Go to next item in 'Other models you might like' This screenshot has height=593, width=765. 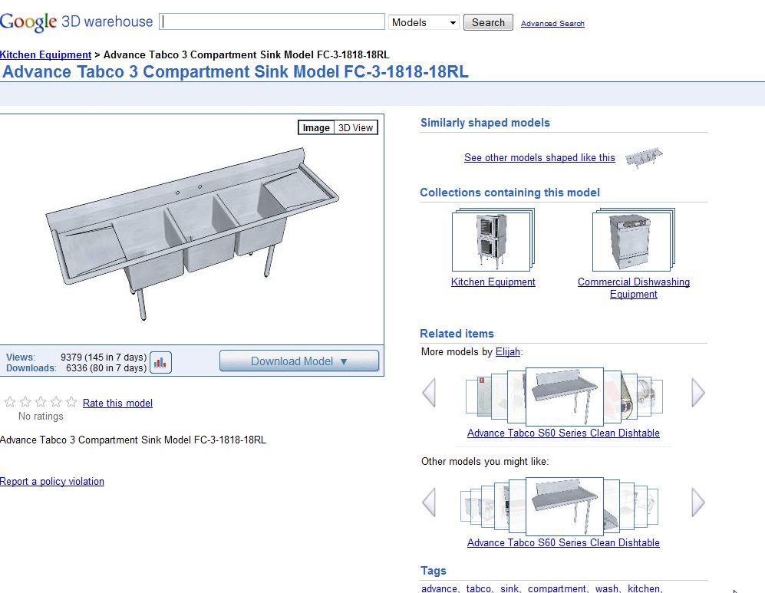click(698, 502)
